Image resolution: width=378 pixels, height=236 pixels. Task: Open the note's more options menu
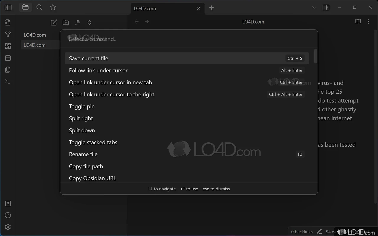[x=368, y=22]
